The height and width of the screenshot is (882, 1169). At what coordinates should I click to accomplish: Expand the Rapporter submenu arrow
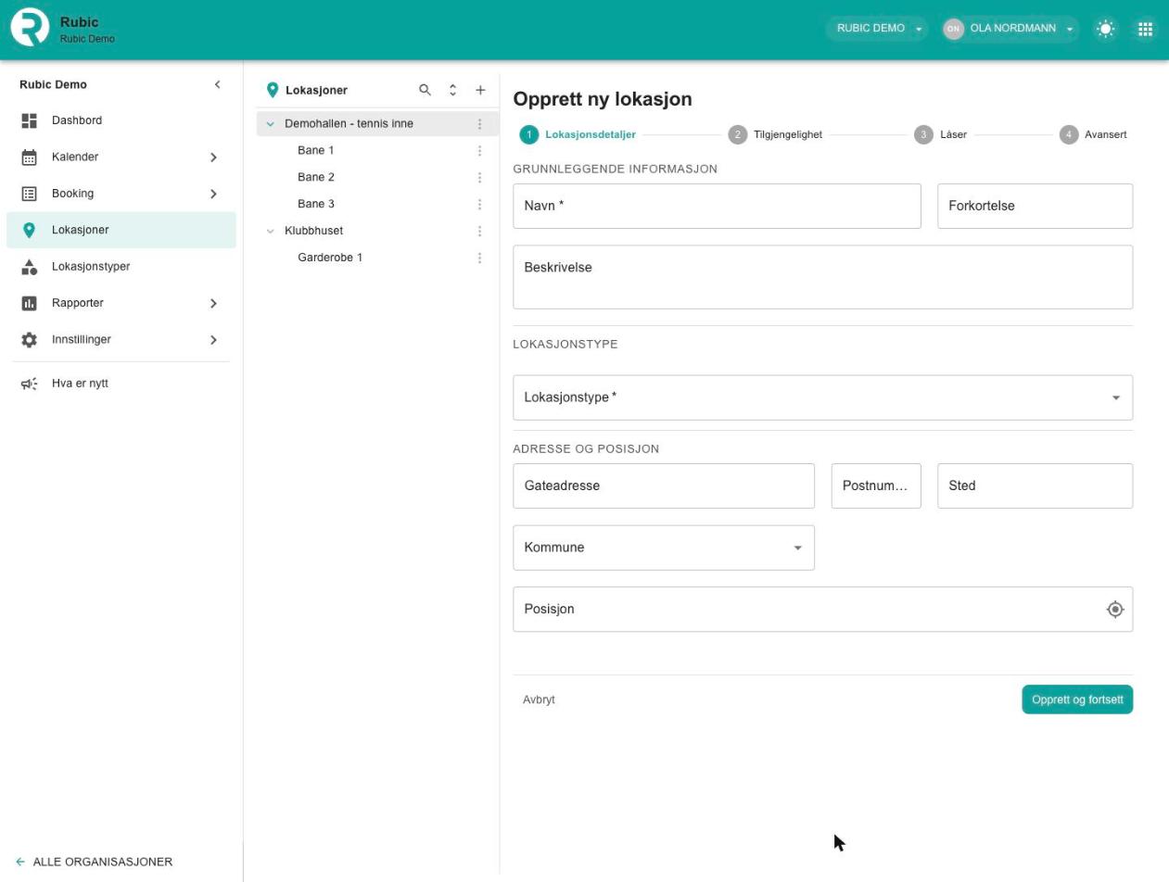213,304
